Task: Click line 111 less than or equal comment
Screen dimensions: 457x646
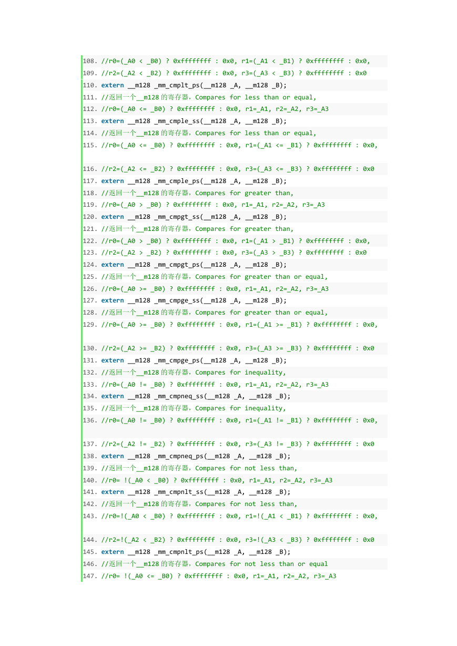Action: [x=209, y=97]
